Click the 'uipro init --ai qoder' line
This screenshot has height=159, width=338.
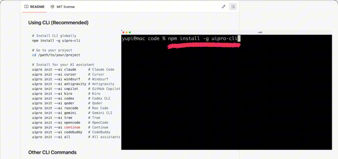point(53,103)
